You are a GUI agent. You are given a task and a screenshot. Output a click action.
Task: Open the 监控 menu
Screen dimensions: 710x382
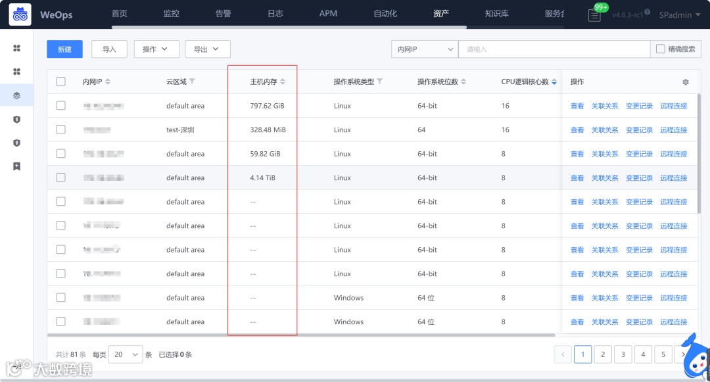[x=171, y=14]
